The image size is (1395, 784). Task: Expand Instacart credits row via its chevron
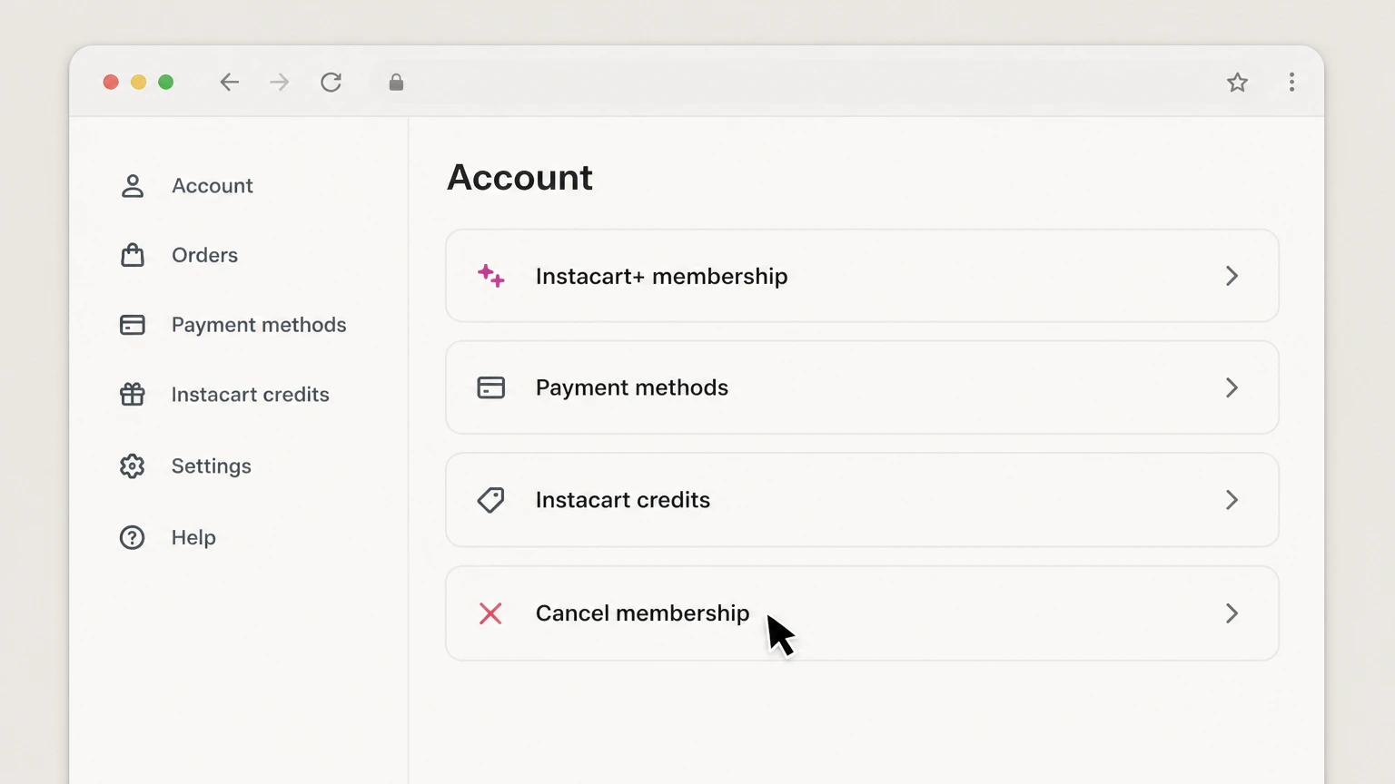[x=1232, y=500]
